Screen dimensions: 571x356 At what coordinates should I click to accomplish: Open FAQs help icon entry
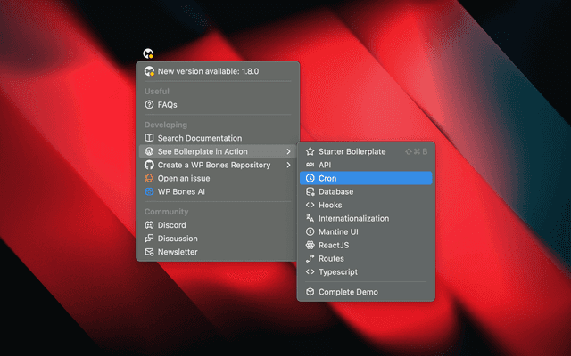tap(150, 105)
